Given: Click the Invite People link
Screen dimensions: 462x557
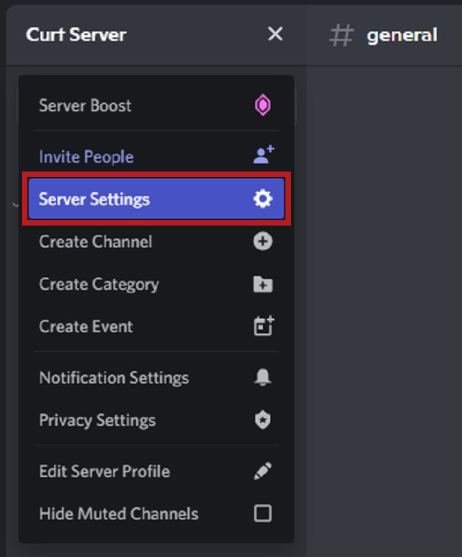Looking at the screenshot, I should point(86,157).
